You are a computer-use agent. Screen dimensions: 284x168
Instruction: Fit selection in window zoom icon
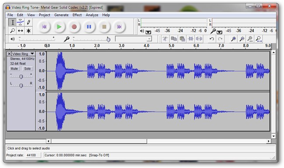point(250,39)
